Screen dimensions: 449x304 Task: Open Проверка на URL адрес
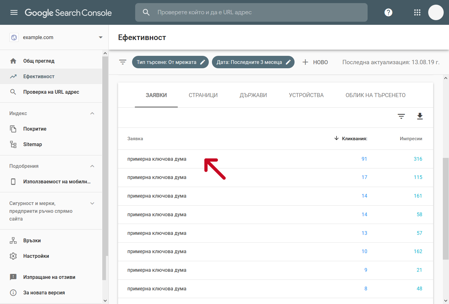click(x=51, y=92)
